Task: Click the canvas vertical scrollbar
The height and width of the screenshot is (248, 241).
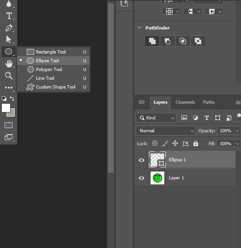Action: coord(111,88)
